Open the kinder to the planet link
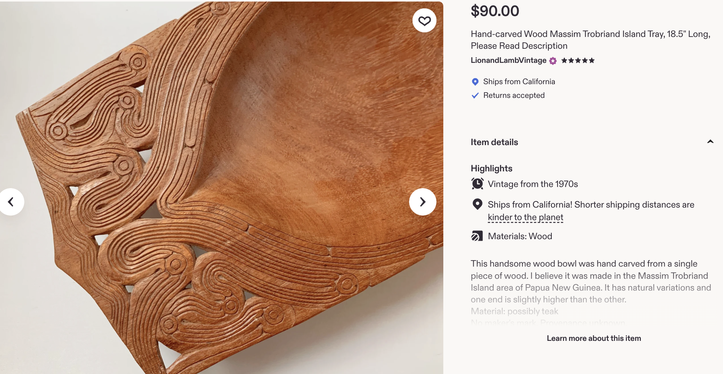Screen dimensions: 723x374 (x=526, y=217)
